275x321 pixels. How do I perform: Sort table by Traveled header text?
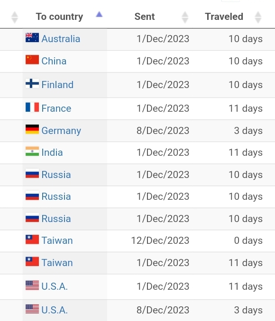224,17
